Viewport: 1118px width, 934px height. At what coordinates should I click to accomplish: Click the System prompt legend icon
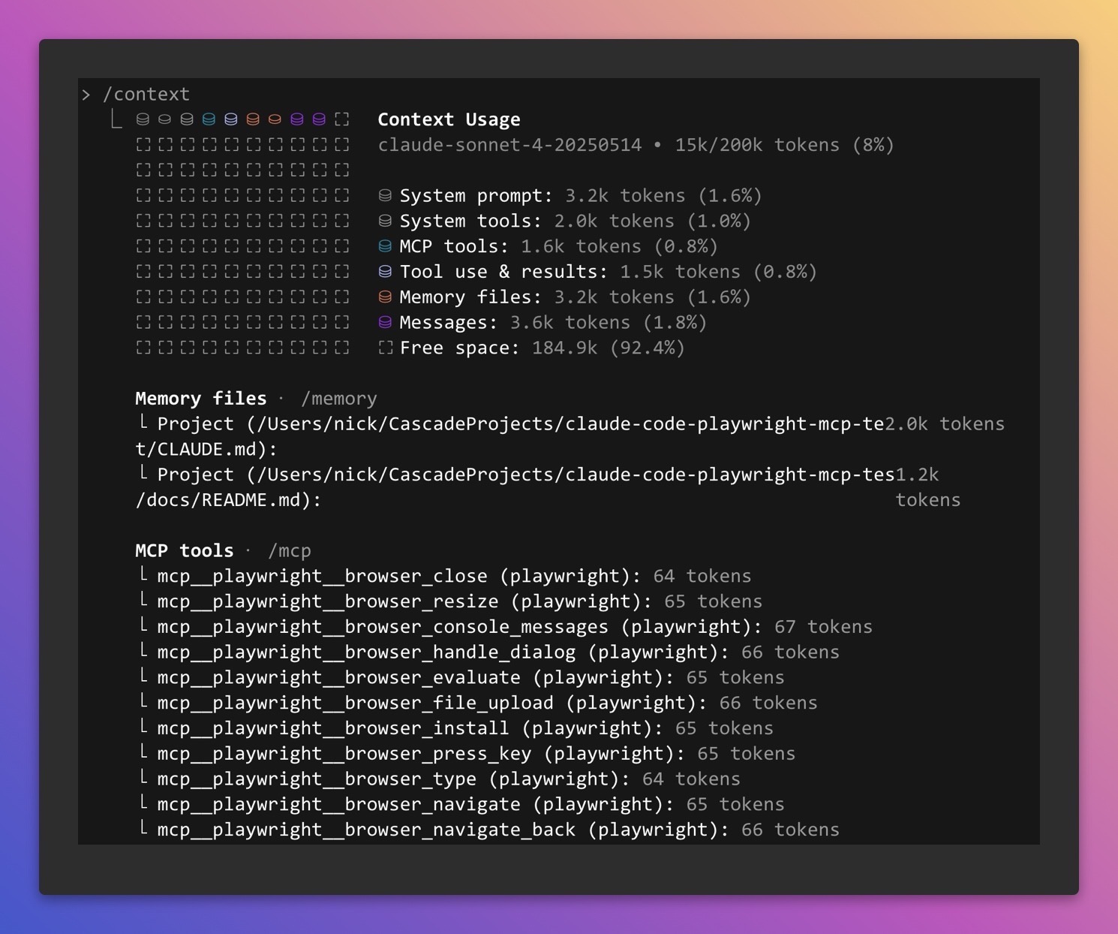[385, 196]
